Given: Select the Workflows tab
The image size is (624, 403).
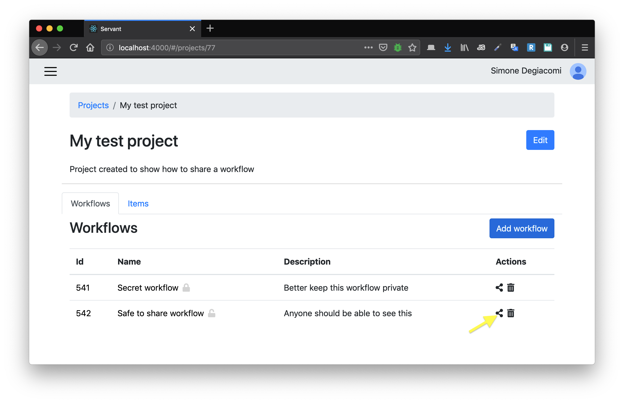Looking at the screenshot, I should coord(90,204).
